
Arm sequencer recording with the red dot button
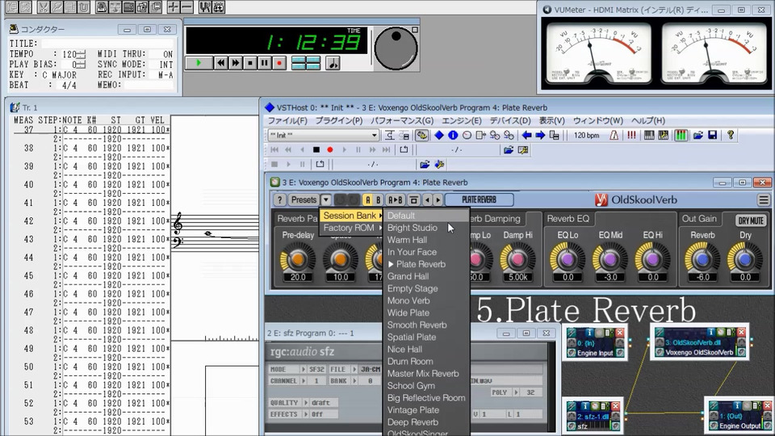pyautogui.click(x=279, y=63)
